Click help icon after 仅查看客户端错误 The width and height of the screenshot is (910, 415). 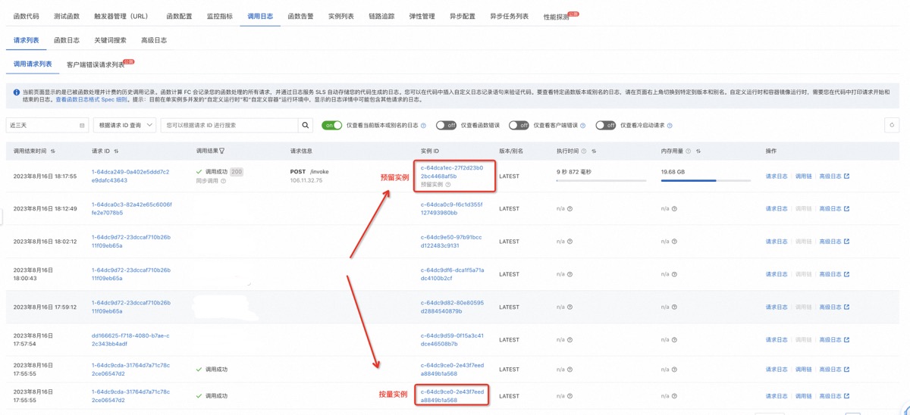click(x=582, y=126)
